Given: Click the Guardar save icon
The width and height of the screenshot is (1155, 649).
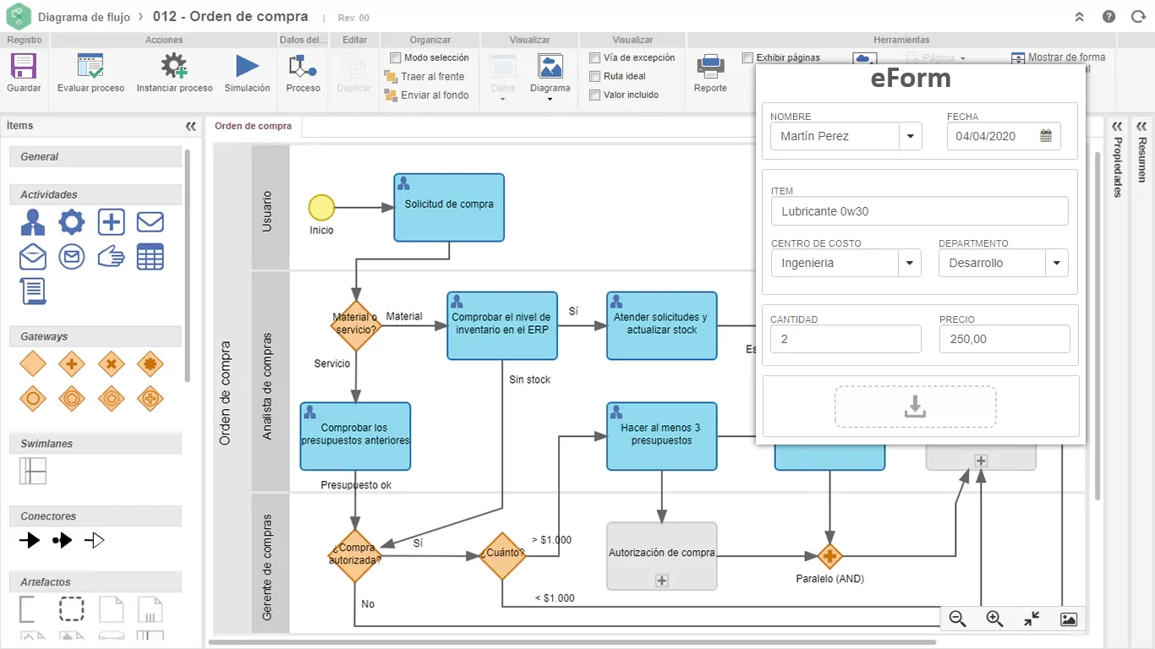Looking at the screenshot, I should [23, 67].
